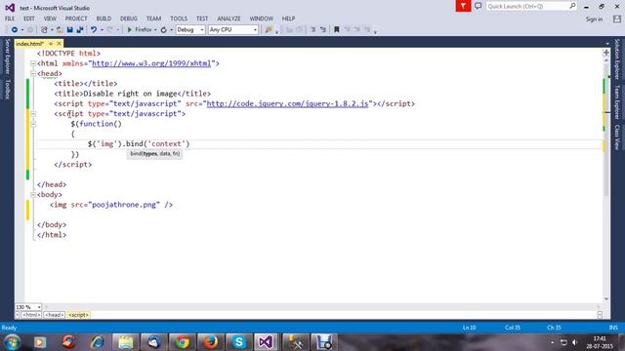Click the increase line indent toolbar icon
625x351 pixels.
tap(323, 30)
